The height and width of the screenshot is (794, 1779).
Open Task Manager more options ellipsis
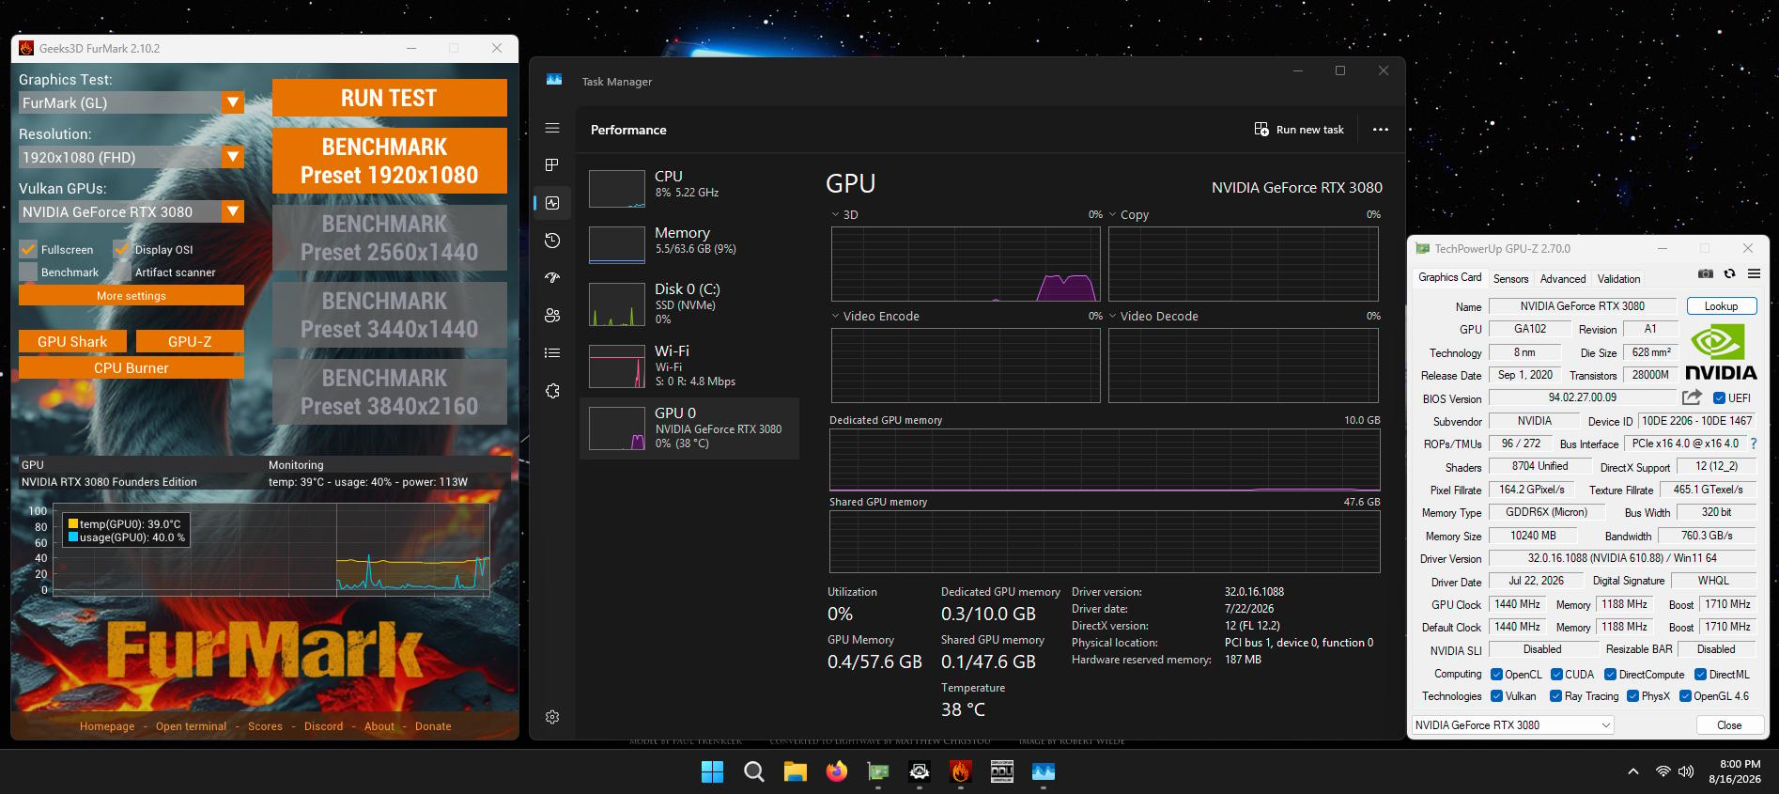1380,130
